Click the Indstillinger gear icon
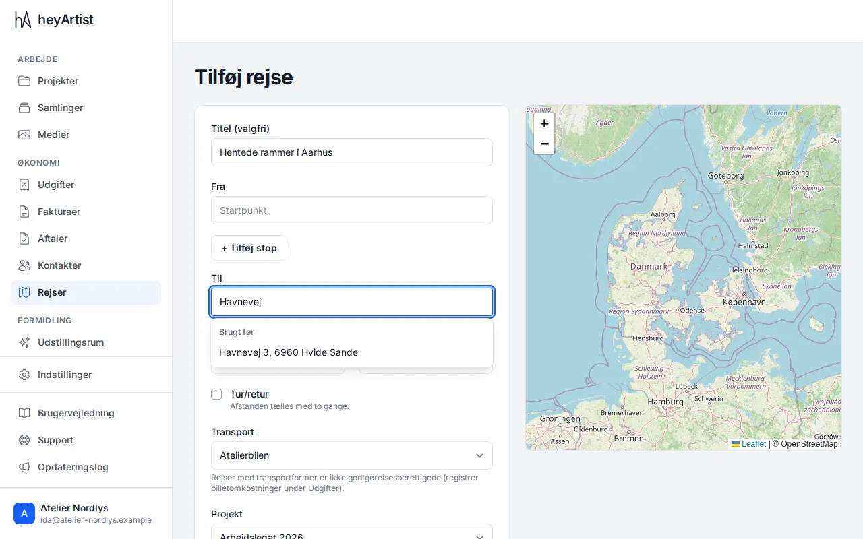 24,375
